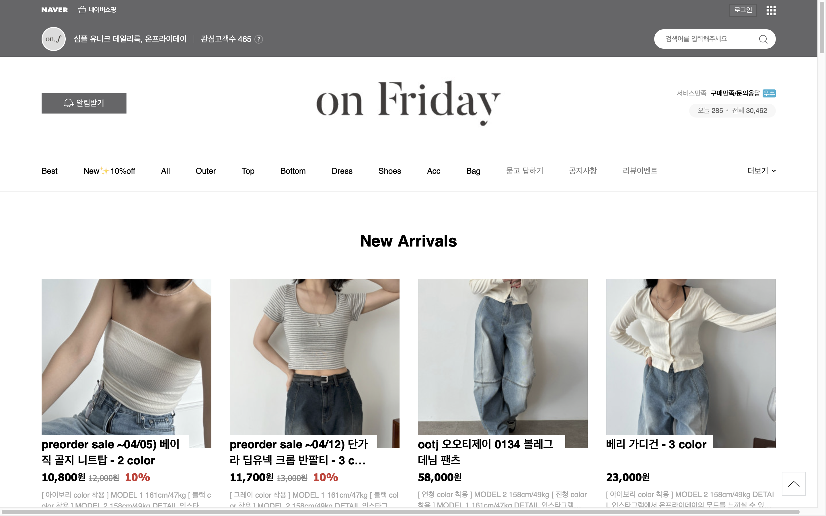826x516 pixels.
Task: Click the NAVER logo
Action: click(x=54, y=10)
